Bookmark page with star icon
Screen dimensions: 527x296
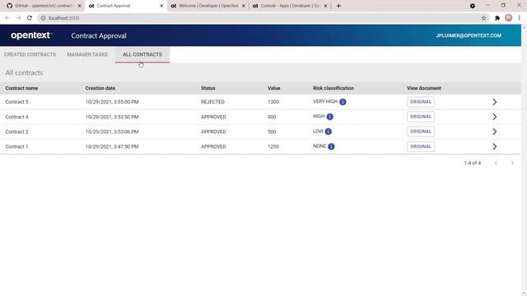pyautogui.click(x=483, y=18)
